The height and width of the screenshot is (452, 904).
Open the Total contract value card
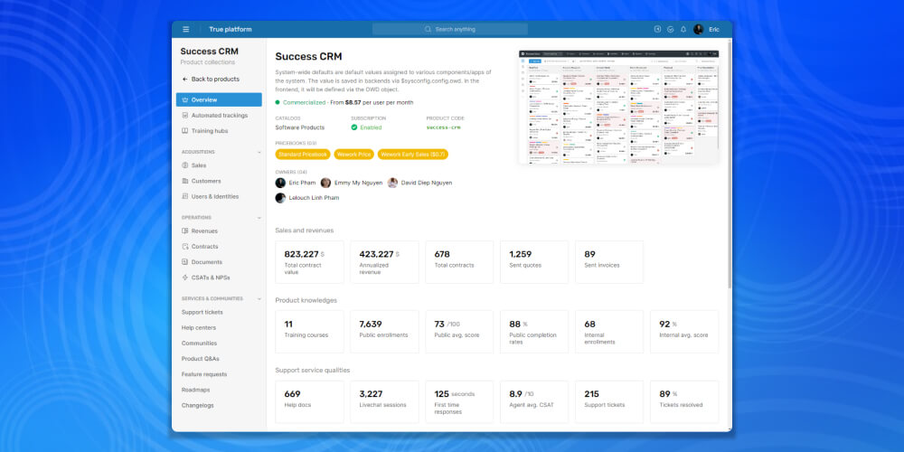click(x=309, y=262)
